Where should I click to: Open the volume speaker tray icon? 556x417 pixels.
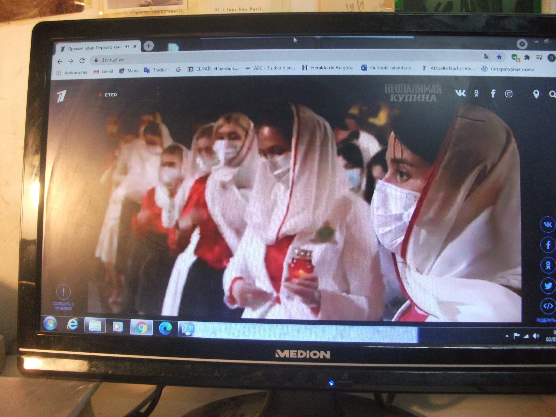tap(536, 336)
